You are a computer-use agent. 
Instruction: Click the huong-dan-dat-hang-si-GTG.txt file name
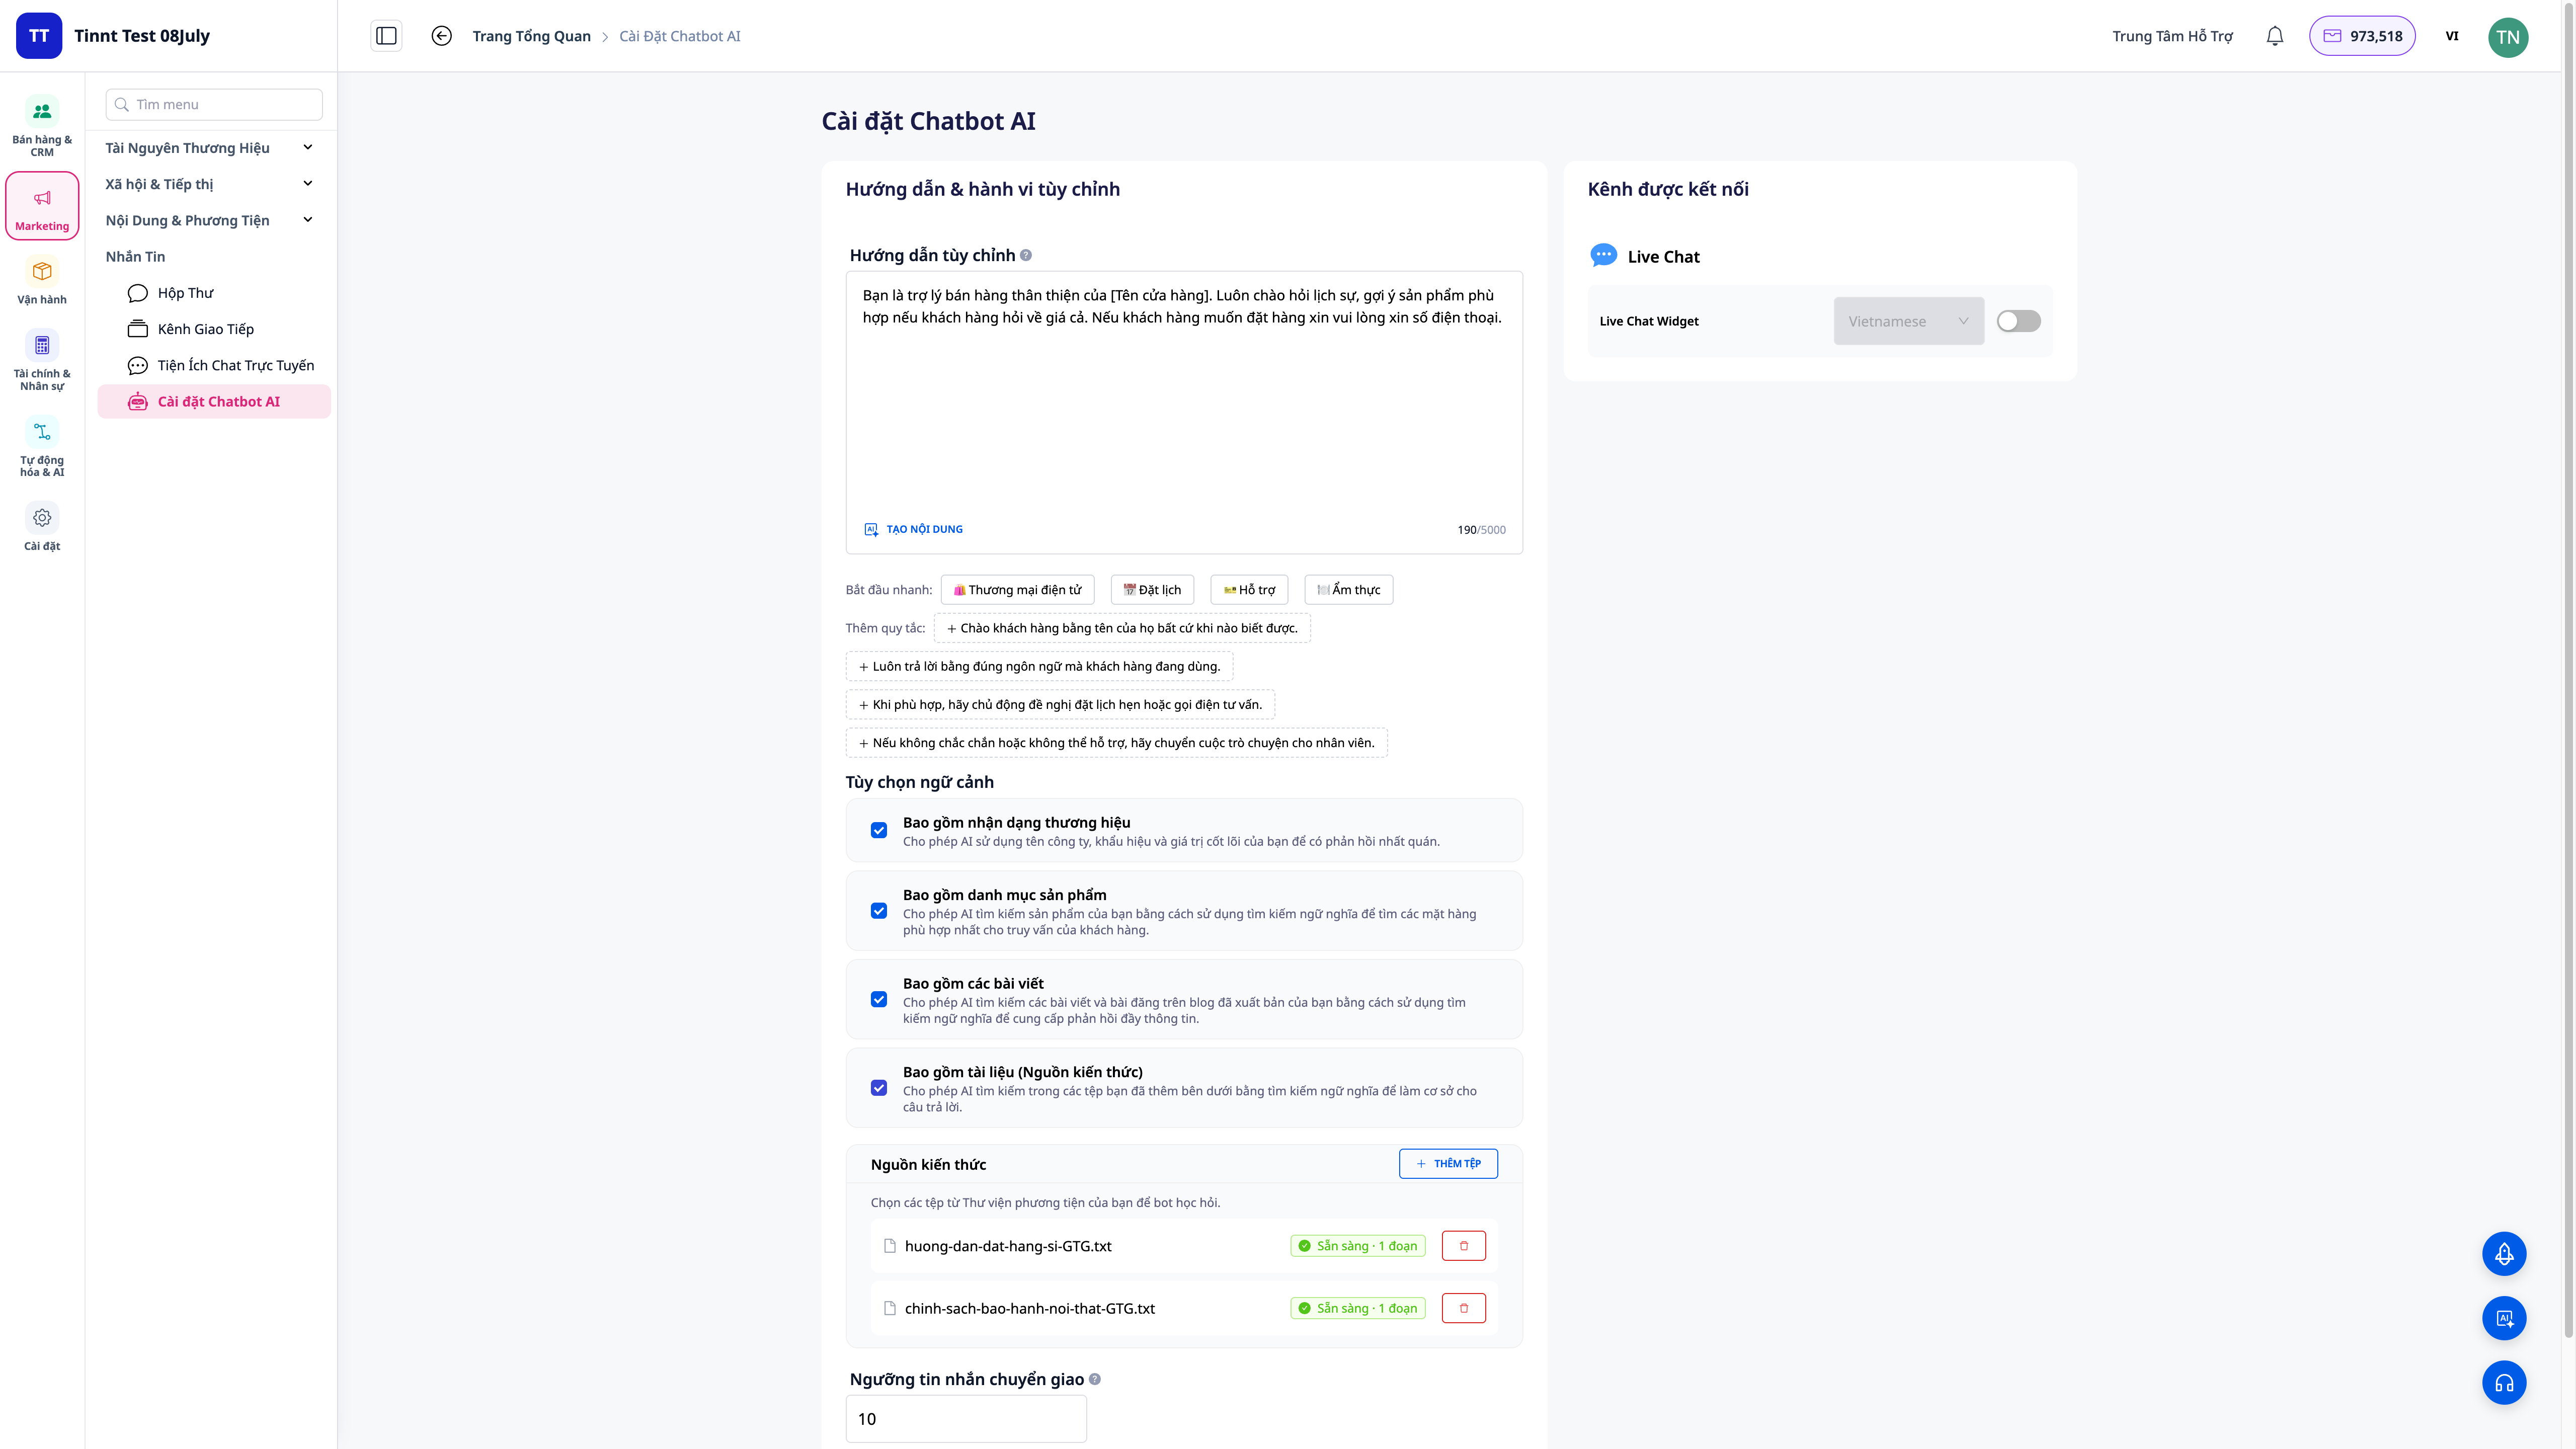click(x=1008, y=1246)
